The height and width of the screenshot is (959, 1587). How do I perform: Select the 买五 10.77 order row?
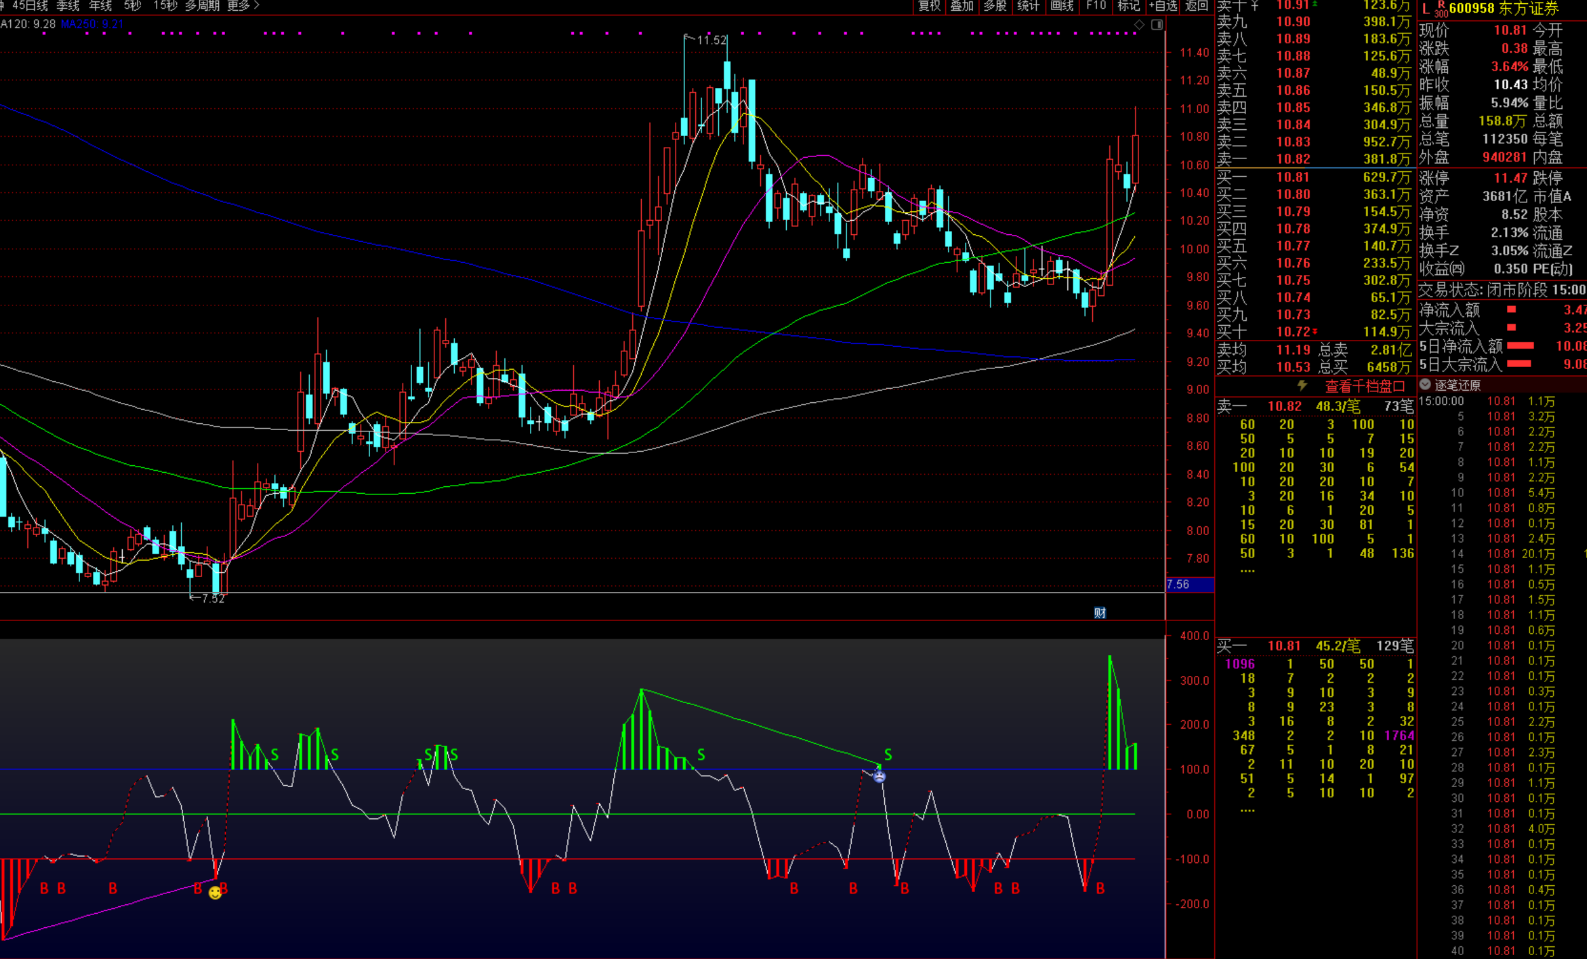[1314, 246]
